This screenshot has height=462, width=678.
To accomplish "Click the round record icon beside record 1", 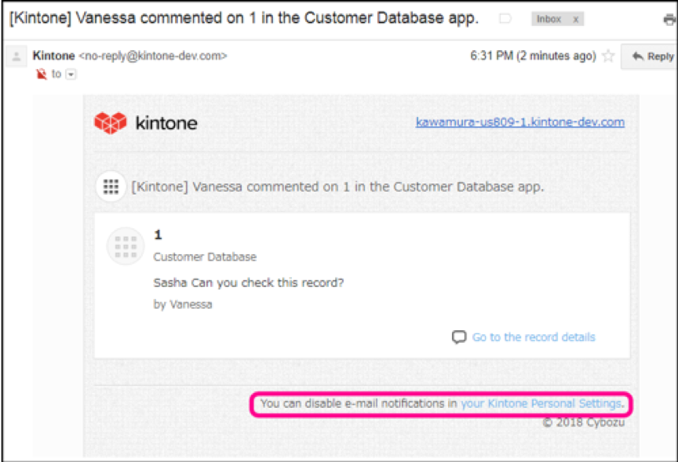I will (x=126, y=246).
